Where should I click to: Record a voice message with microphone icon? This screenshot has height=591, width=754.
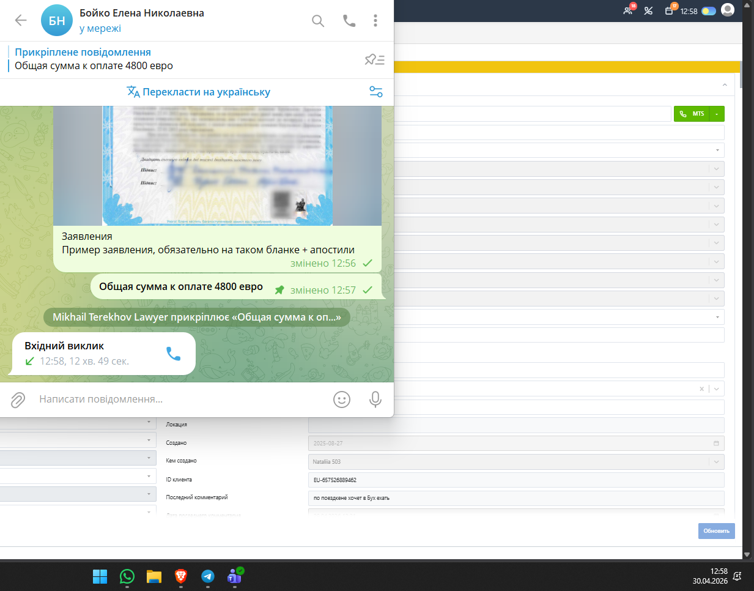[x=375, y=400]
